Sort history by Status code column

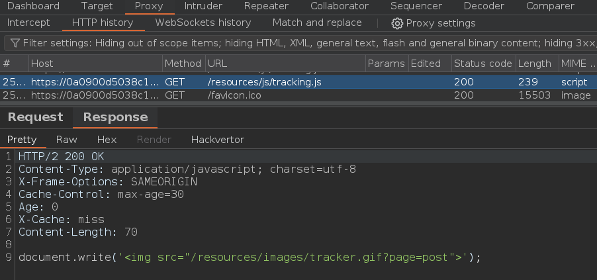coord(482,64)
